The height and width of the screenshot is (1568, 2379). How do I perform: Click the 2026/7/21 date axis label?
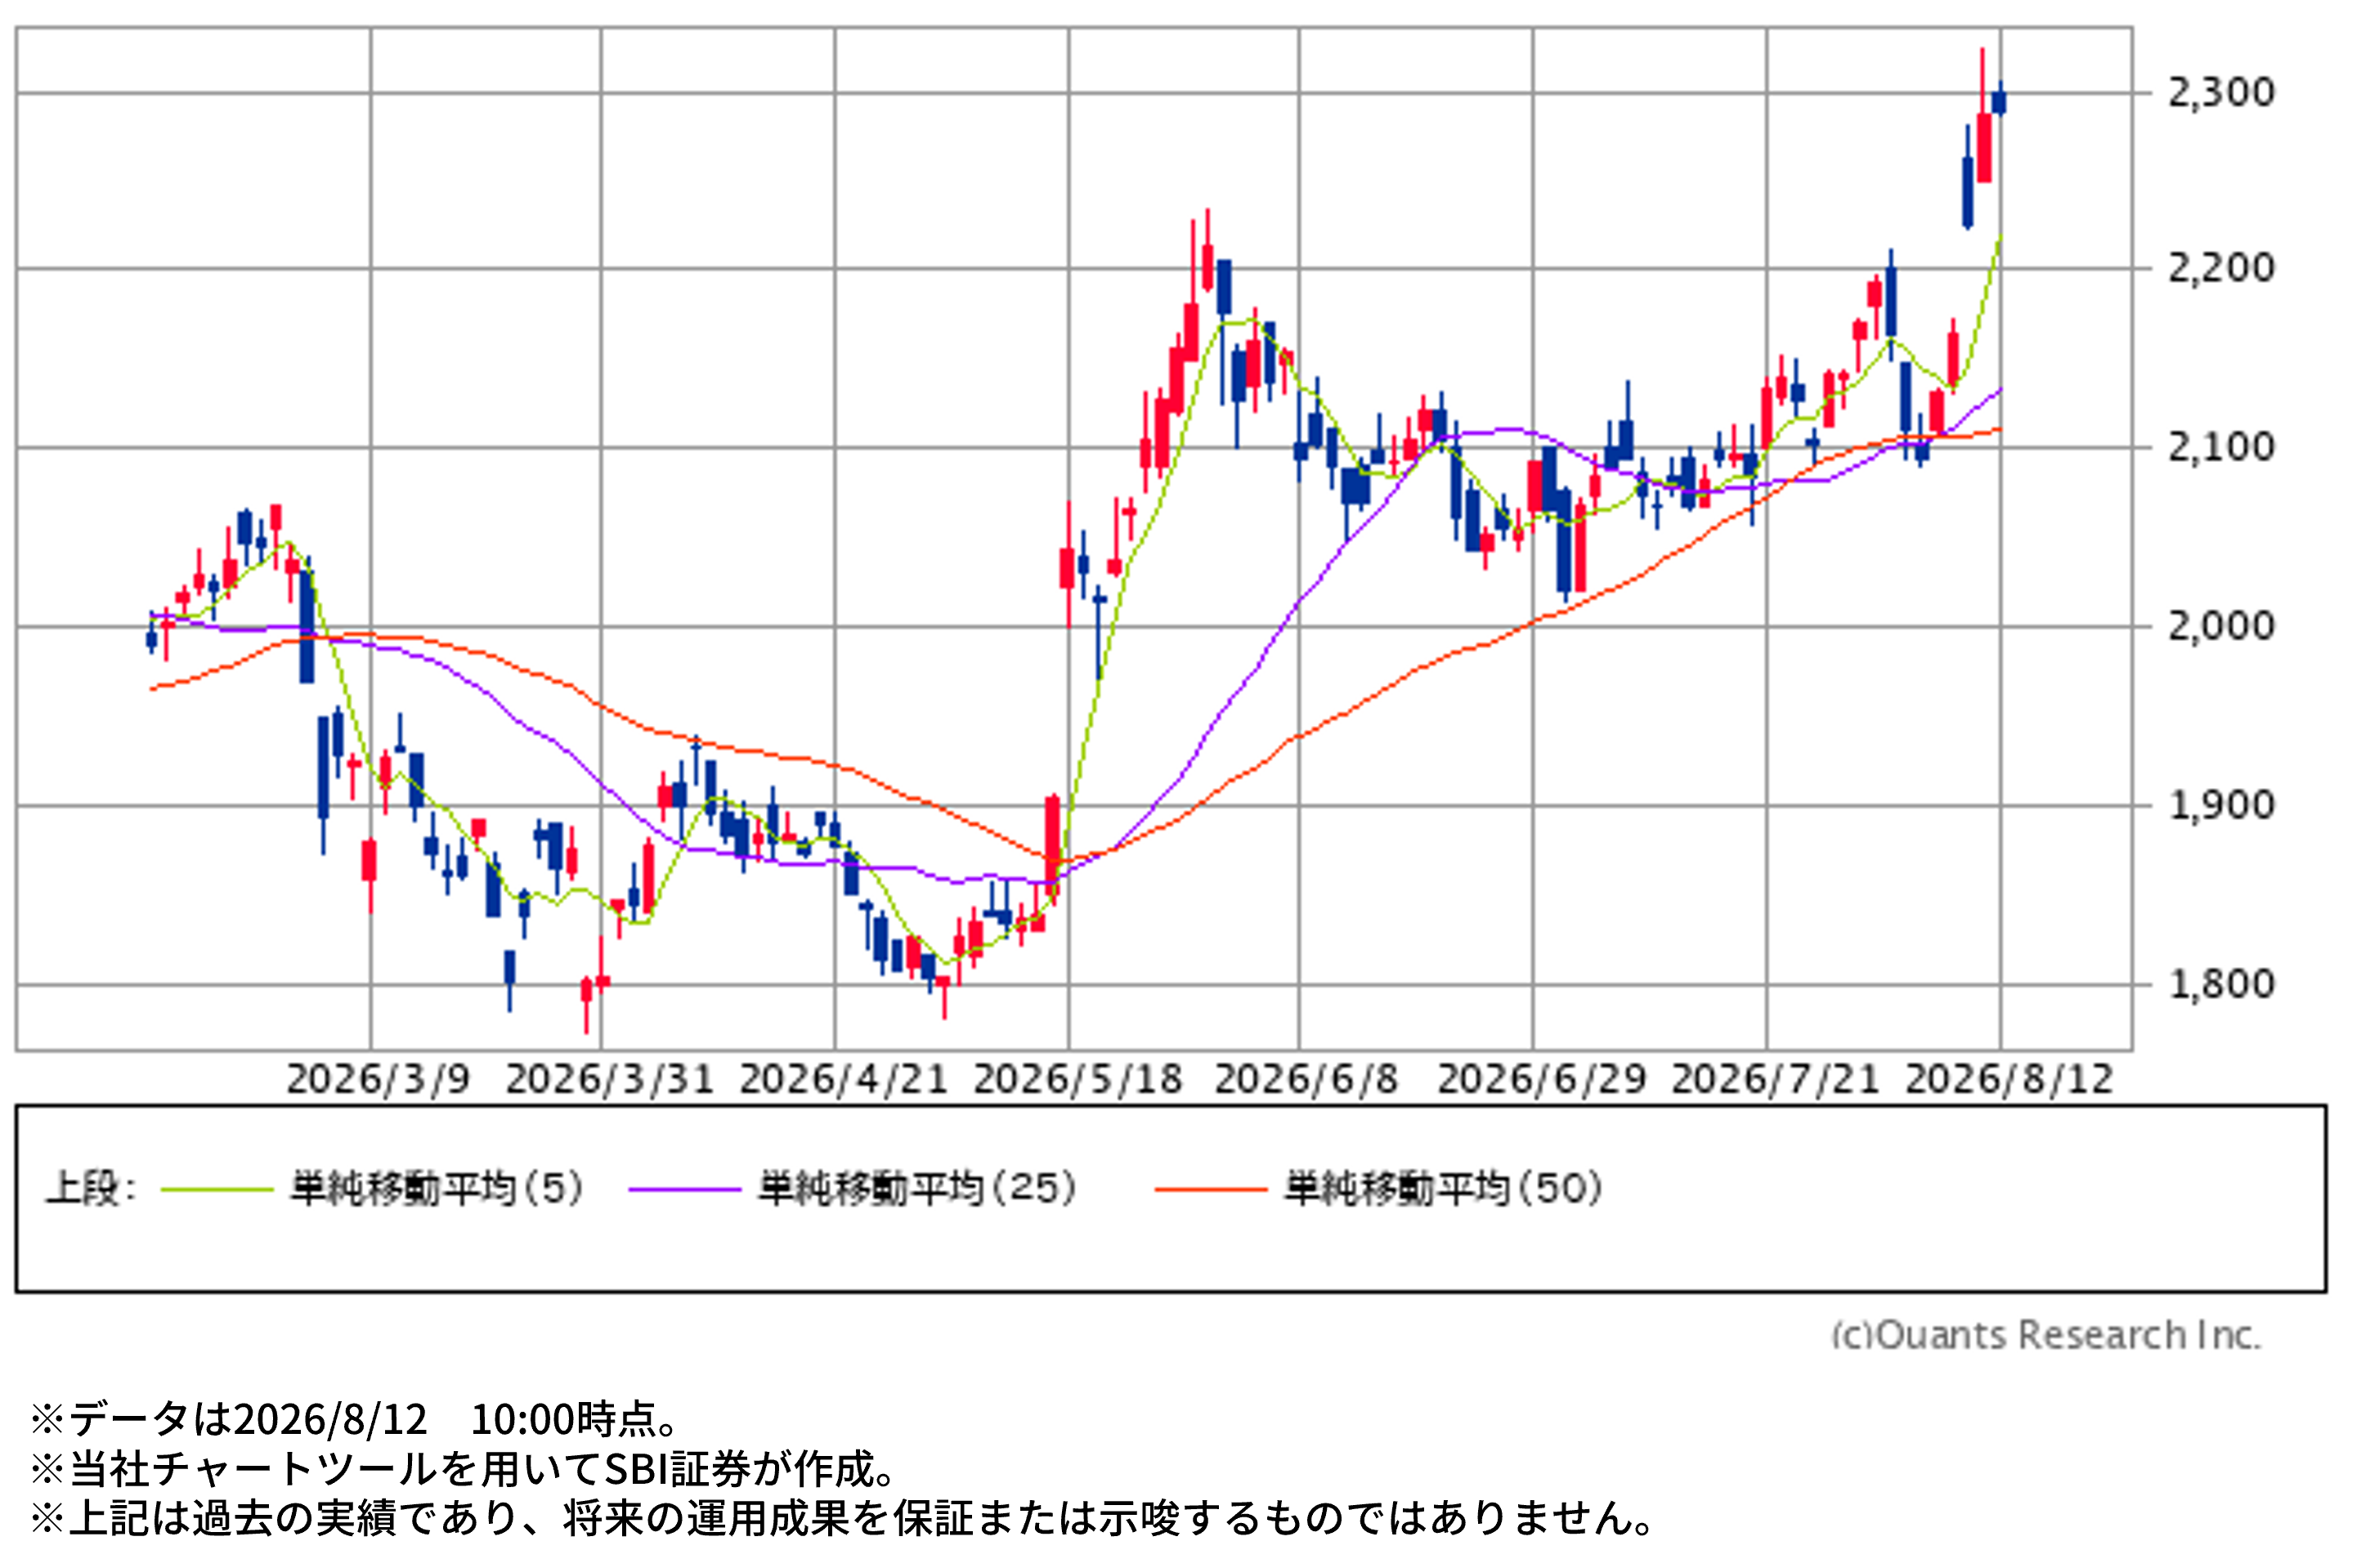pyautogui.click(x=1775, y=1080)
